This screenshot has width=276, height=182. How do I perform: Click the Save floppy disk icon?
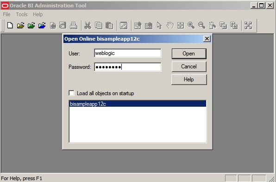click(63, 25)
